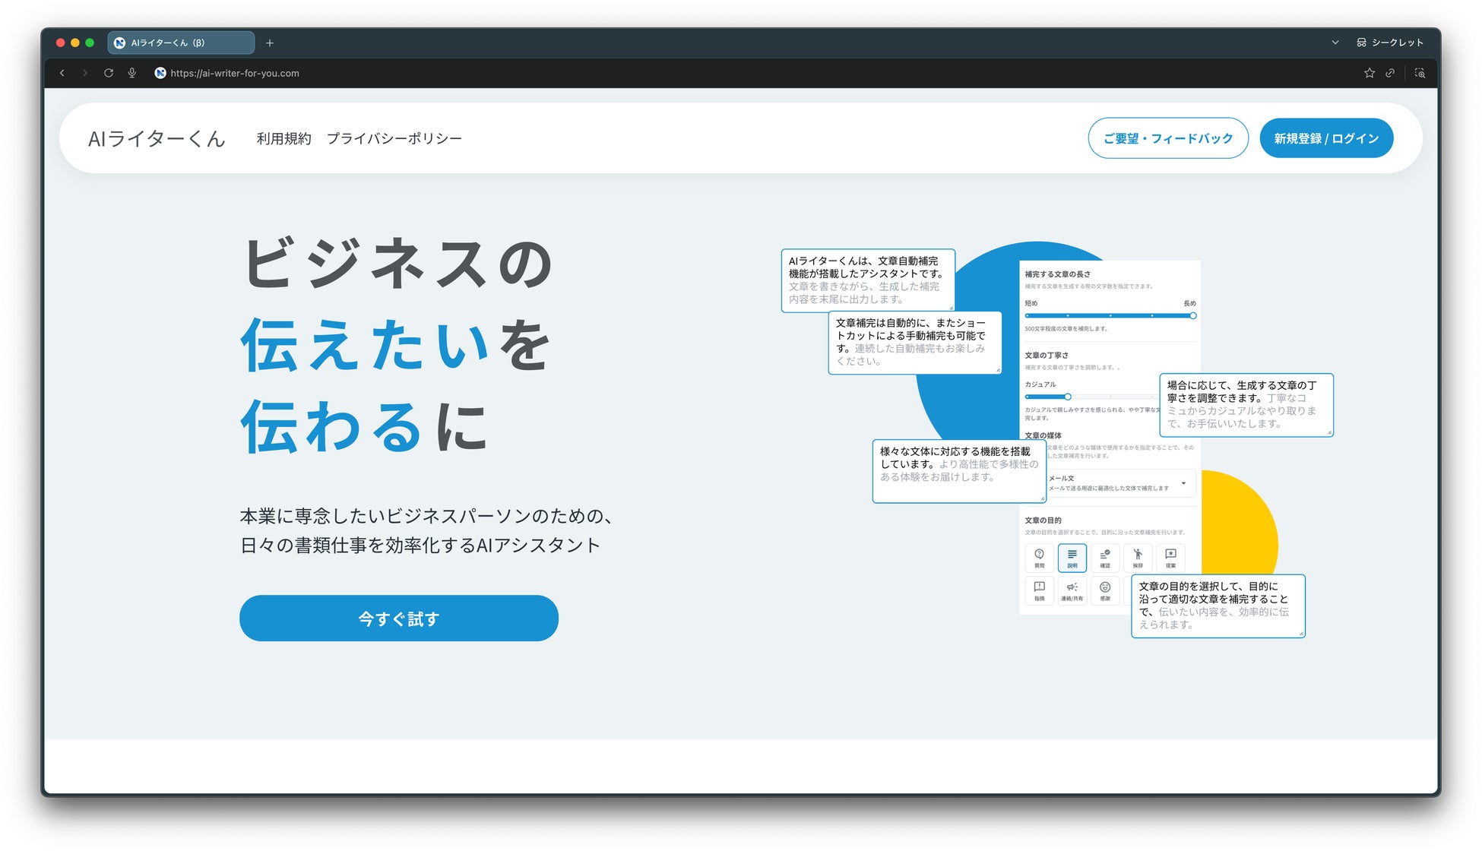Choose the 確認 (confirm) purpose icon
The image size is (1482, 851).
pyautogui.click(x=1105, y=557)
